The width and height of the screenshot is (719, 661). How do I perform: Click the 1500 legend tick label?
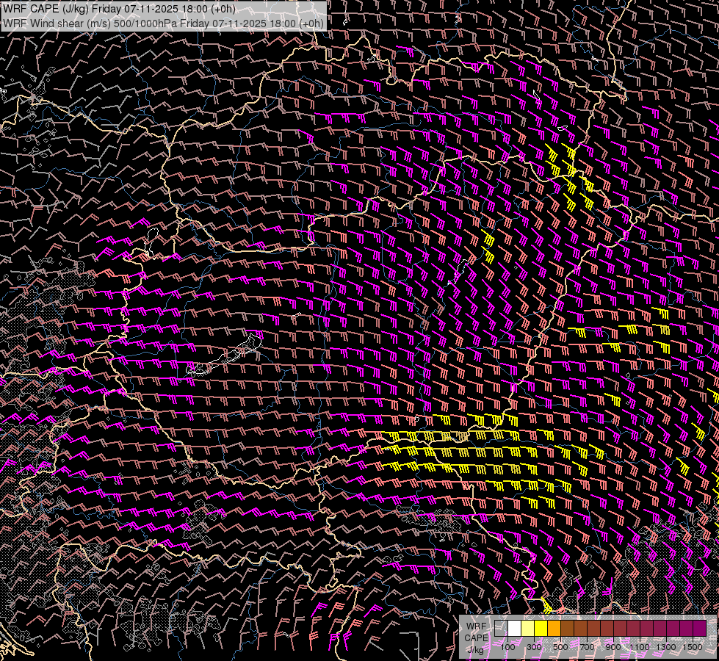(x=693, y=647)
